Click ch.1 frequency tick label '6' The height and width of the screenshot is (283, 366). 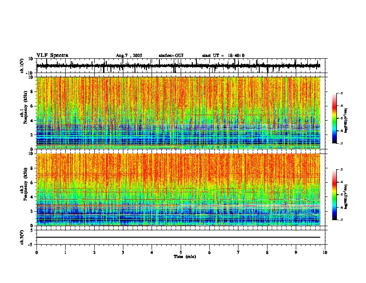(32, 106)
